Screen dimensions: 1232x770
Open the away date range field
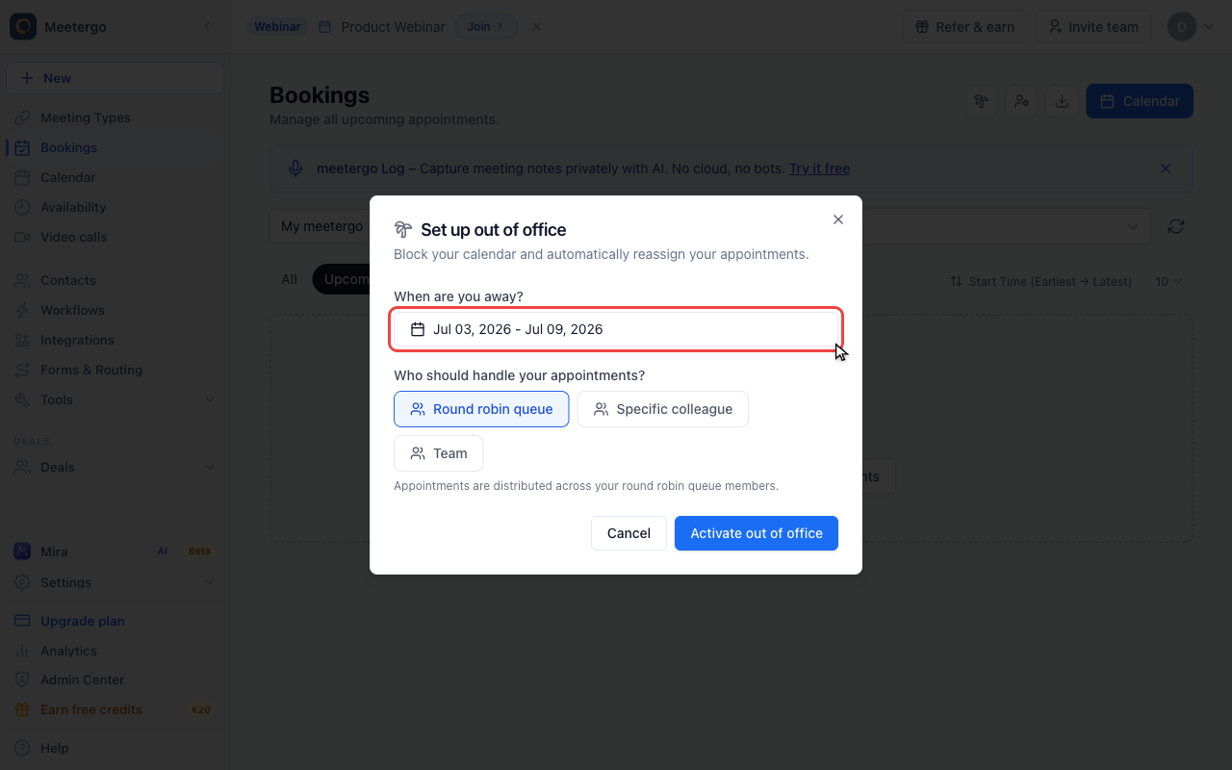pos(616,329)
